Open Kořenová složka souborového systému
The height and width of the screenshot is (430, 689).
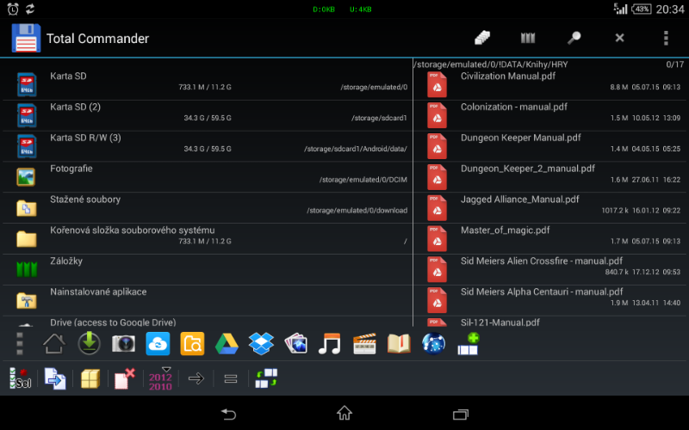[x=207, y=238]
